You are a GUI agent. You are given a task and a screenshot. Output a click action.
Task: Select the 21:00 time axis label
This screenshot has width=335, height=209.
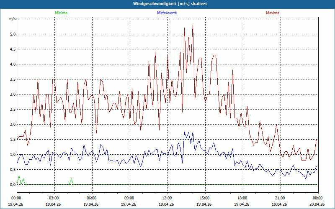click(280, 198)
